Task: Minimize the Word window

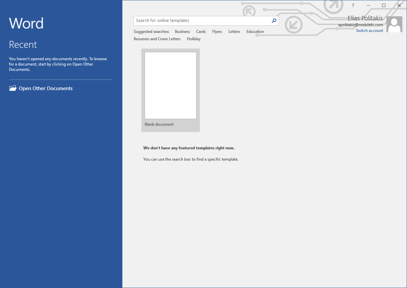Action: (368, 5)
